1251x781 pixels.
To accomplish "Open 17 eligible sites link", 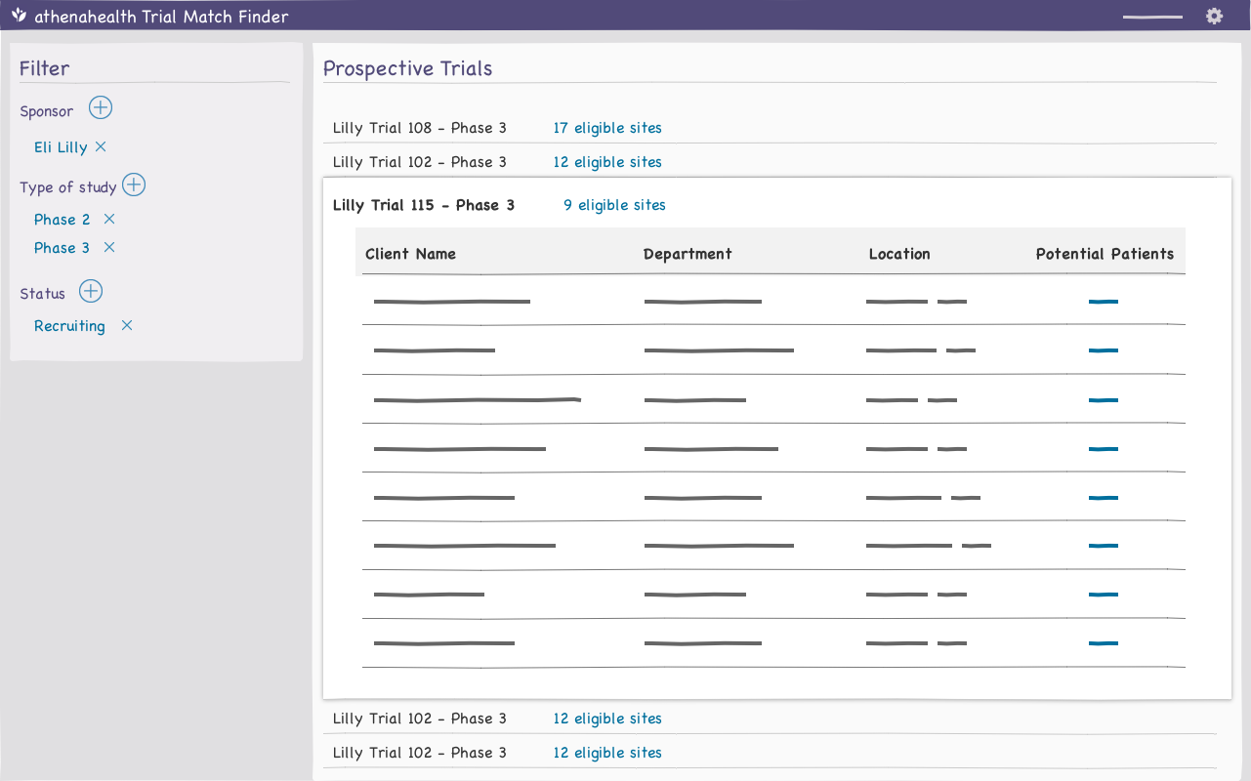I will (x=607, y=128).
